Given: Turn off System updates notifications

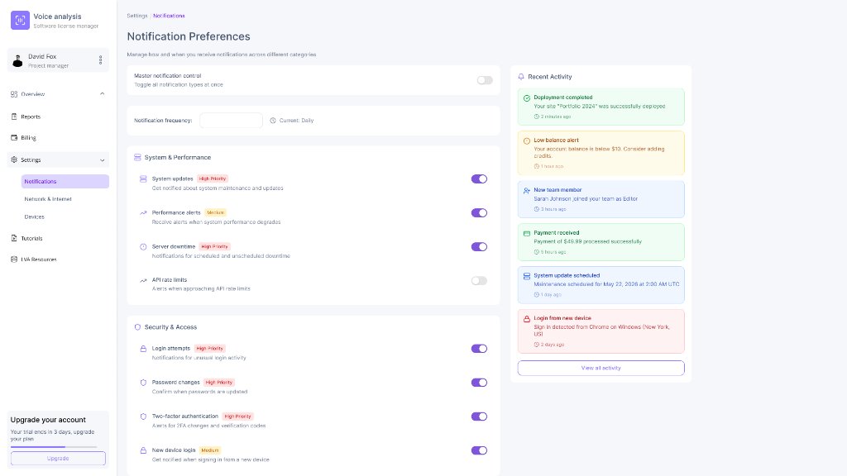Looking at the screenshot, I should pyautogui.click(x=479, y=179).
